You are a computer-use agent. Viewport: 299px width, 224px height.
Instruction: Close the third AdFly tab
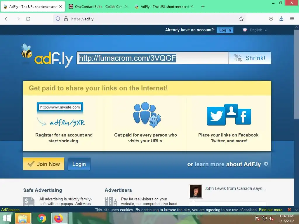(x=192, y=6)
